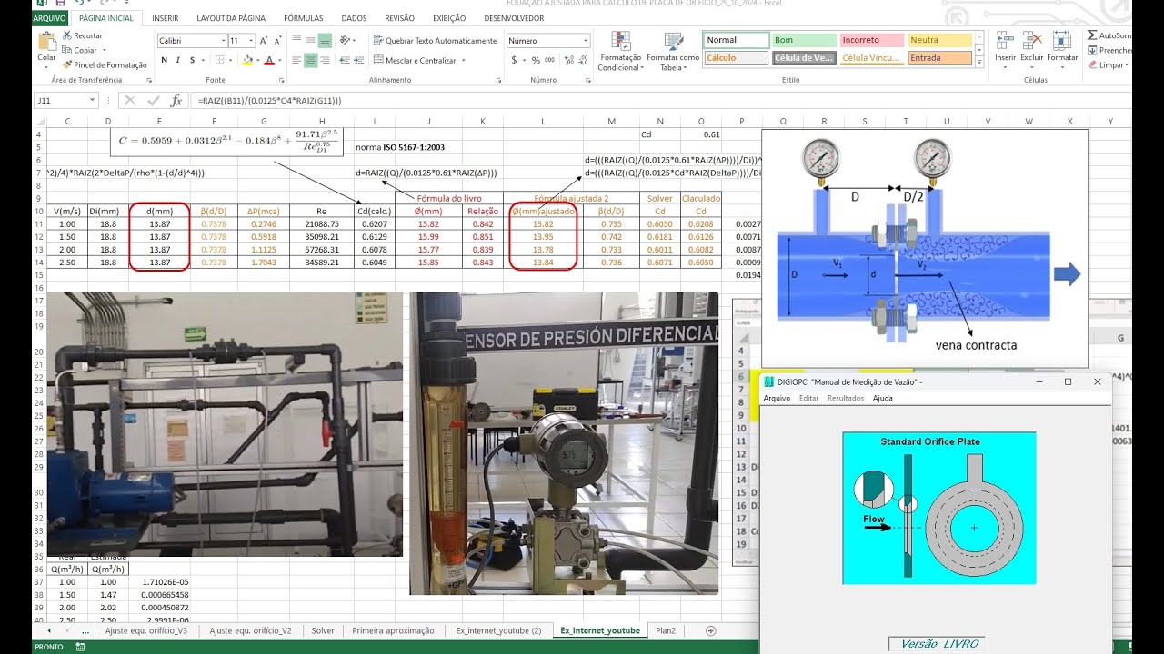The image size is (1164, 654).
Task: Open the Copiar dropdown arrow
Action: point(104,51)
